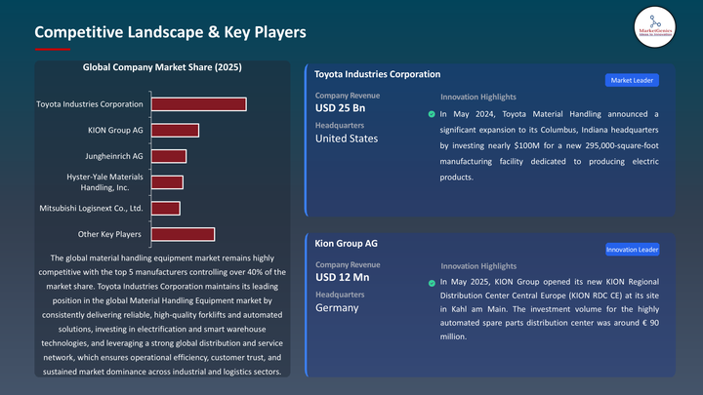Select the Competitive Landscape & Key Players heading

click(x=170, y=32)
